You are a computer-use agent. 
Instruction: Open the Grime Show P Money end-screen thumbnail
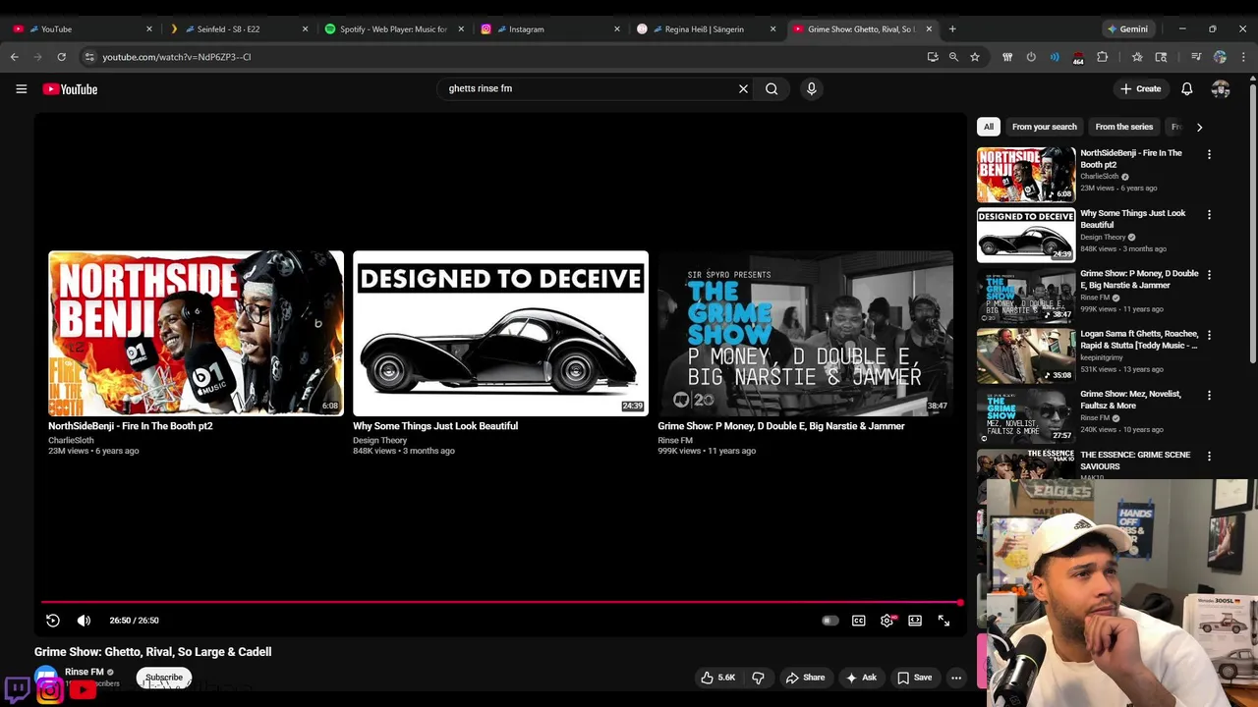coord(805,334)
